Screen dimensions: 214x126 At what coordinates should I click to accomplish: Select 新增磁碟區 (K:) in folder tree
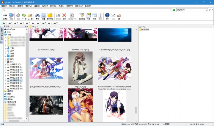16,83
